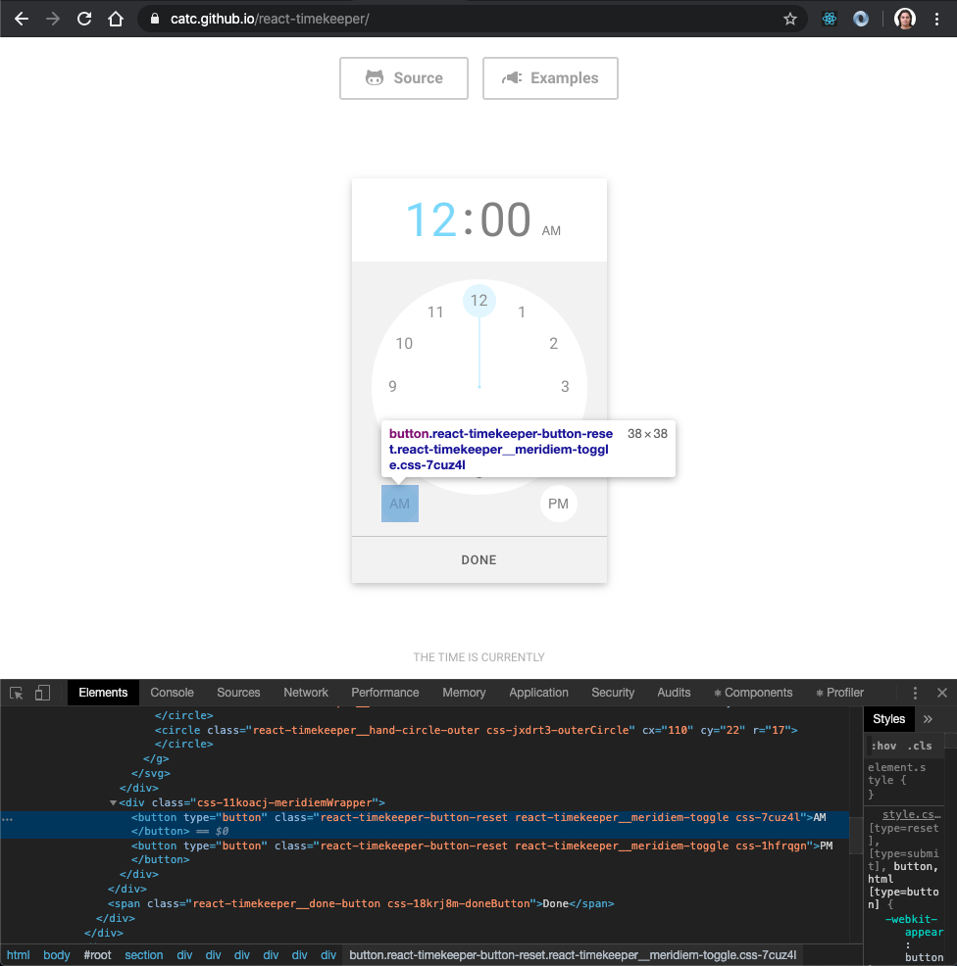This screenshot has height=966, width=957.
Task: Bookmark the page with the star icon
Action: point(790,18)
